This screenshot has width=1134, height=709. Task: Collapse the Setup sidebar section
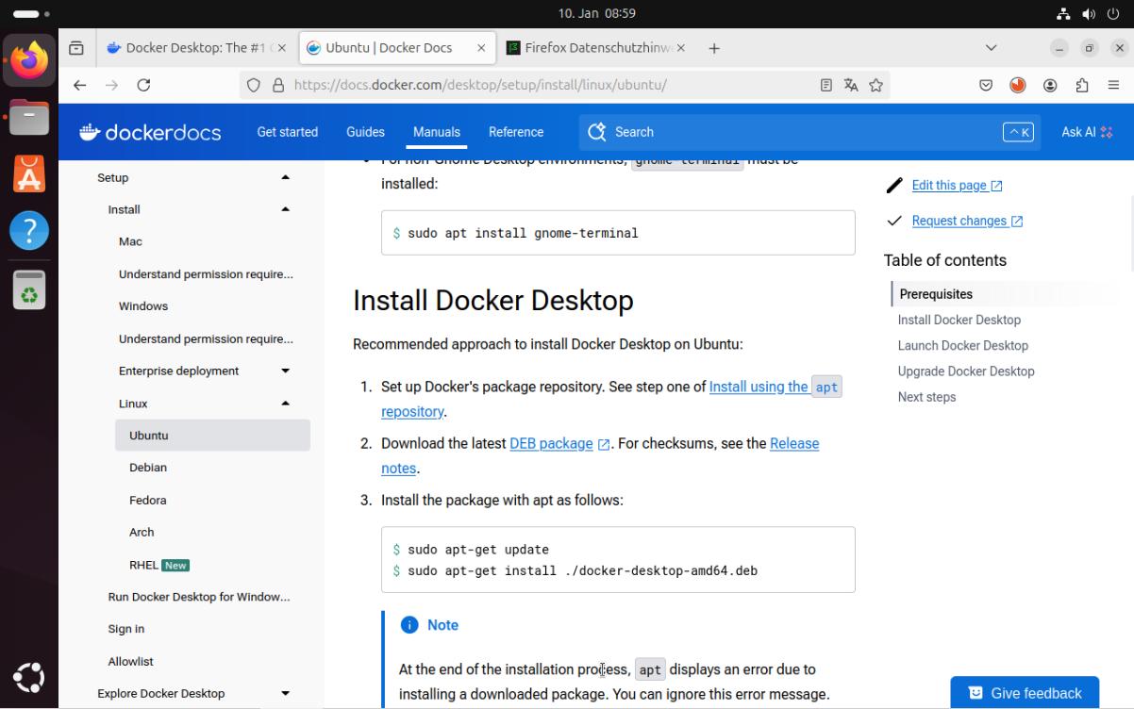[285, 177]
